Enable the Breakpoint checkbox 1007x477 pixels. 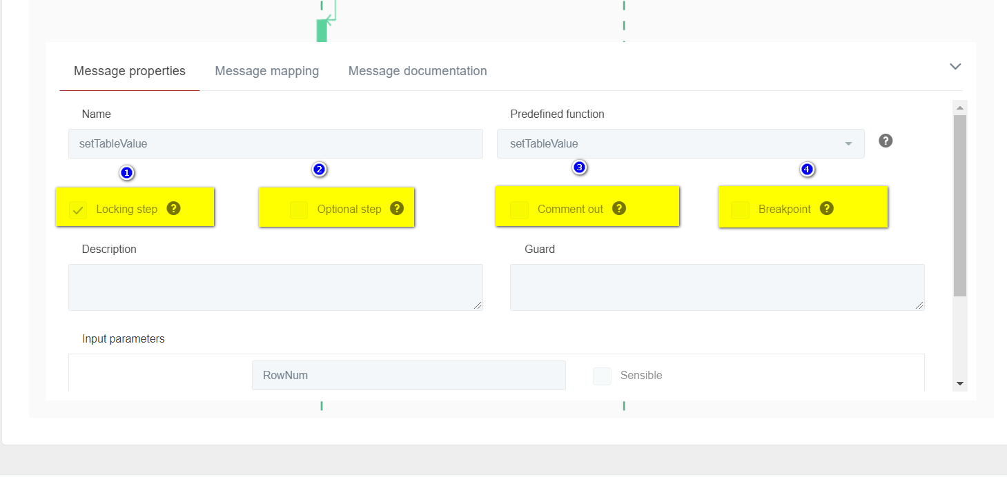740,210
